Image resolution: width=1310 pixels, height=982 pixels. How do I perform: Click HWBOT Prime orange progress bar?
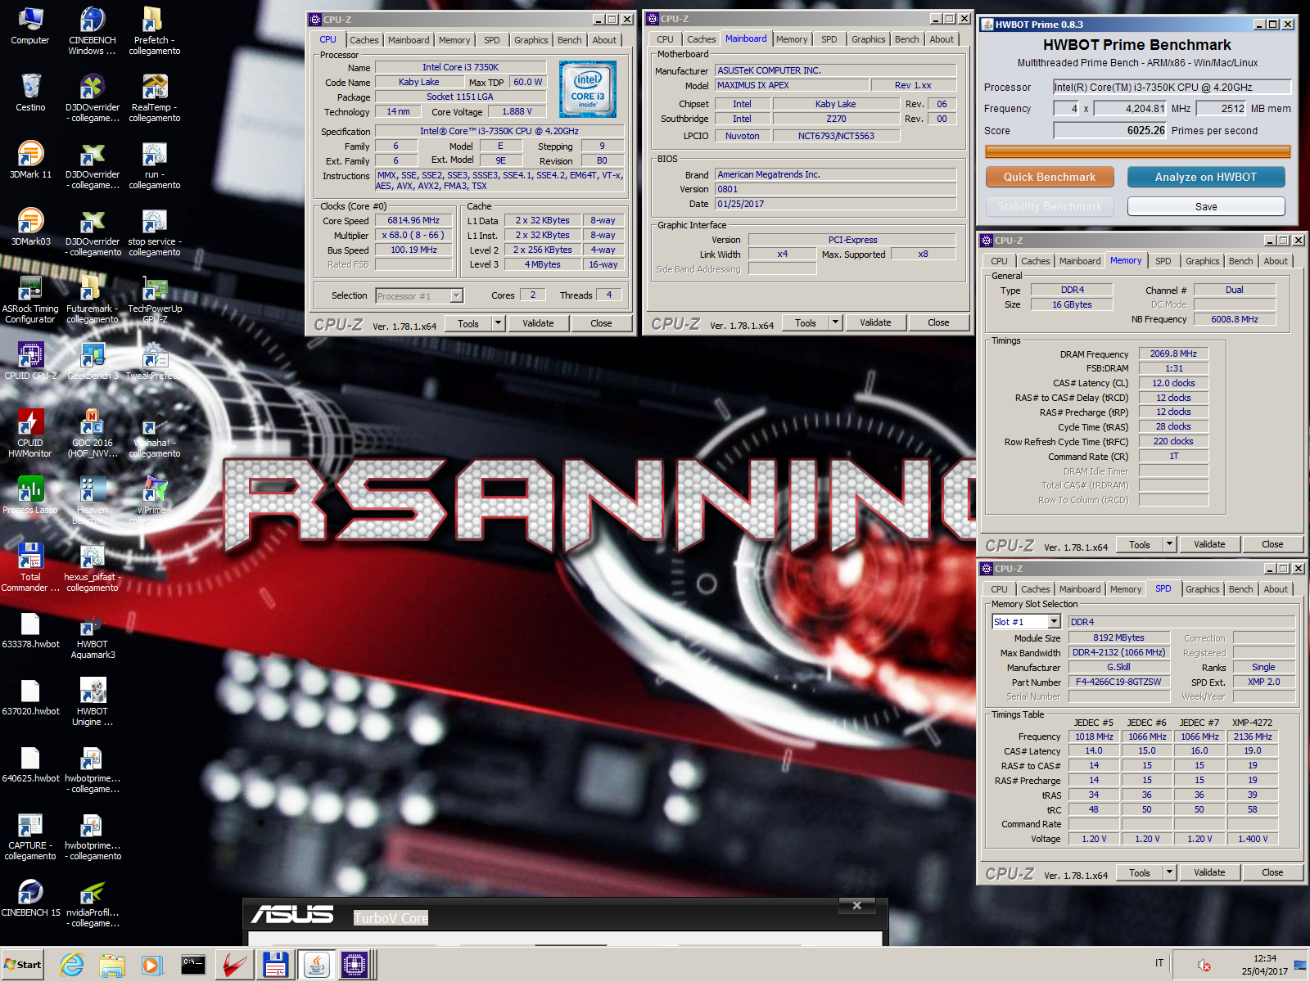[x=1137, y=151]
